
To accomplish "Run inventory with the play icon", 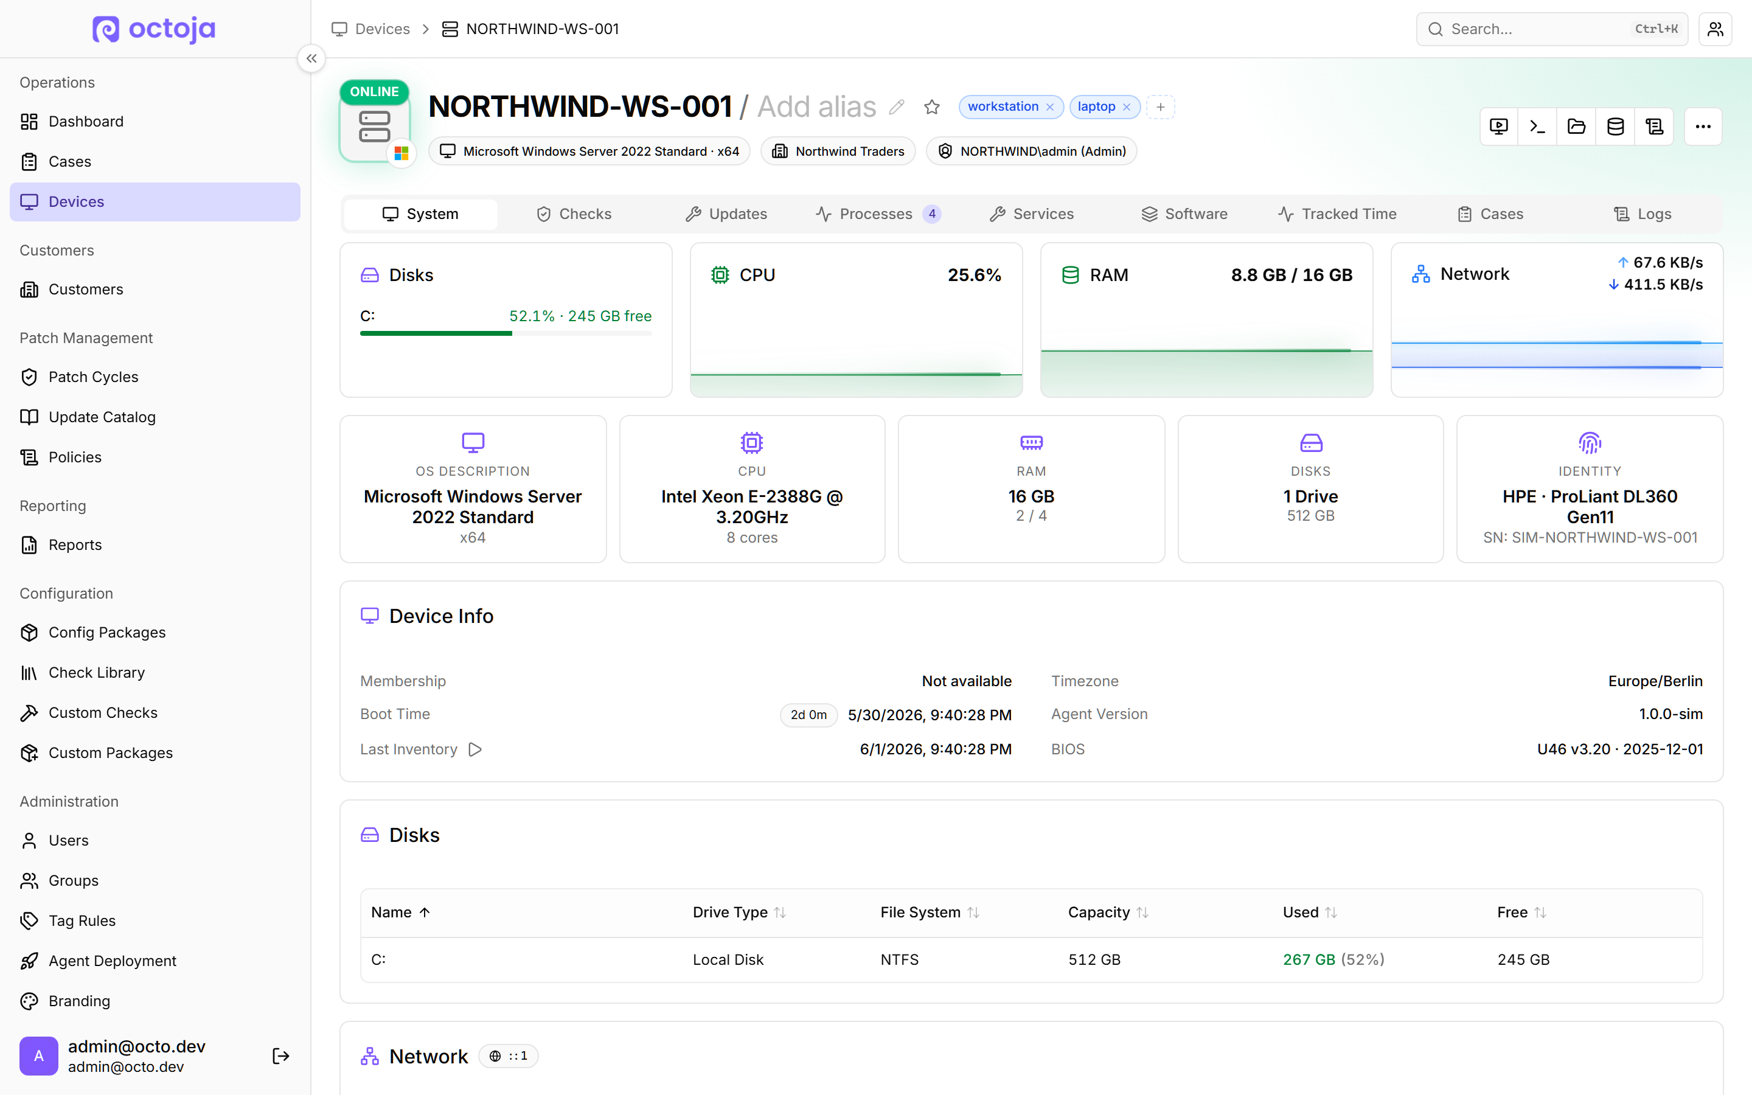I will click(475, 749).
